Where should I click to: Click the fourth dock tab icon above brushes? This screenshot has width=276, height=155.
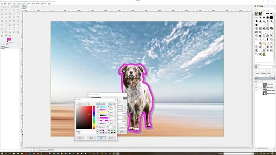pyautogui.click(x=262, y=6)
